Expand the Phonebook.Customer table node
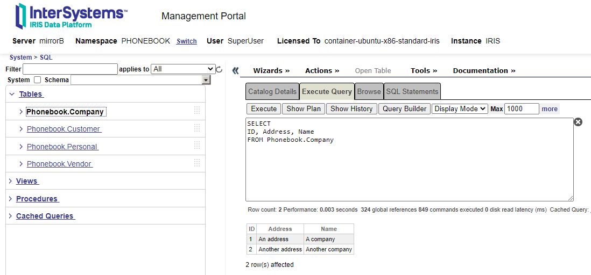The image size is (591, 275). 21,129
